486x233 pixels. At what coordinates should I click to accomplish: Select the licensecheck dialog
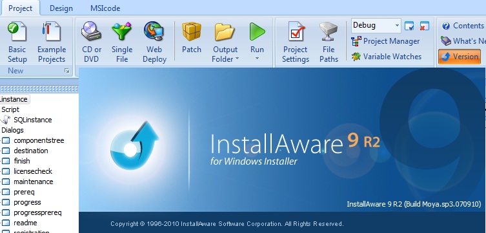pyautogui.click(x=33, y=171)
